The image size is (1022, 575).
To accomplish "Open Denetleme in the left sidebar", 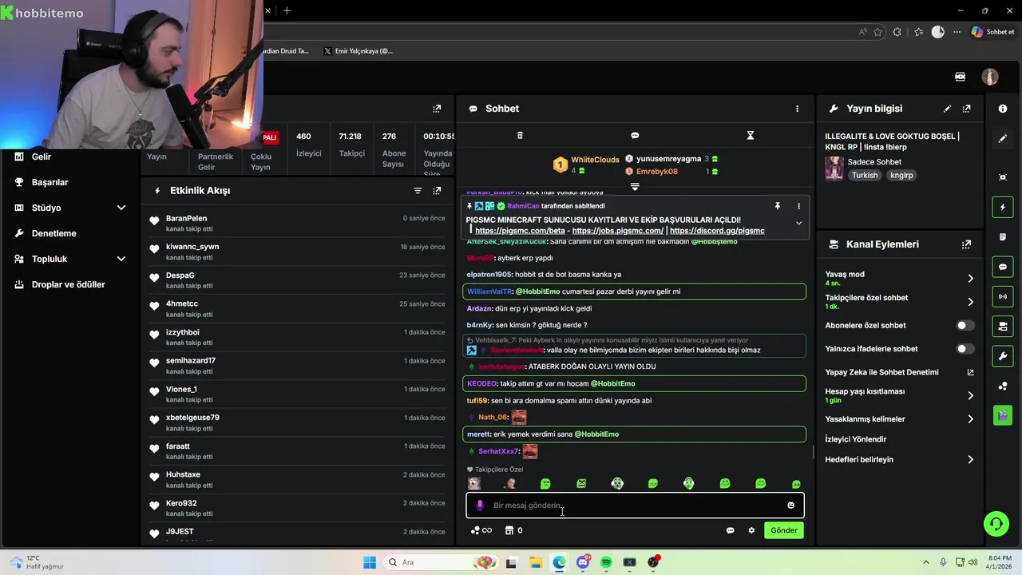I will [53, 233].
